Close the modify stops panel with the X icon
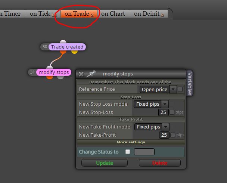Image resolution: width=227 pixels, height=183 pixels. 81,74
